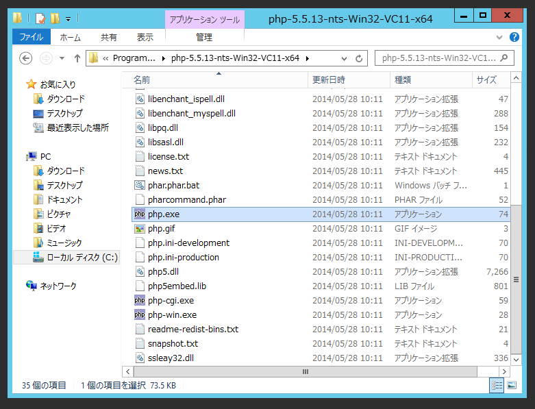Expand the breadcrumb arrow after php-5.5.13 folder

click(x=308, y=59)
